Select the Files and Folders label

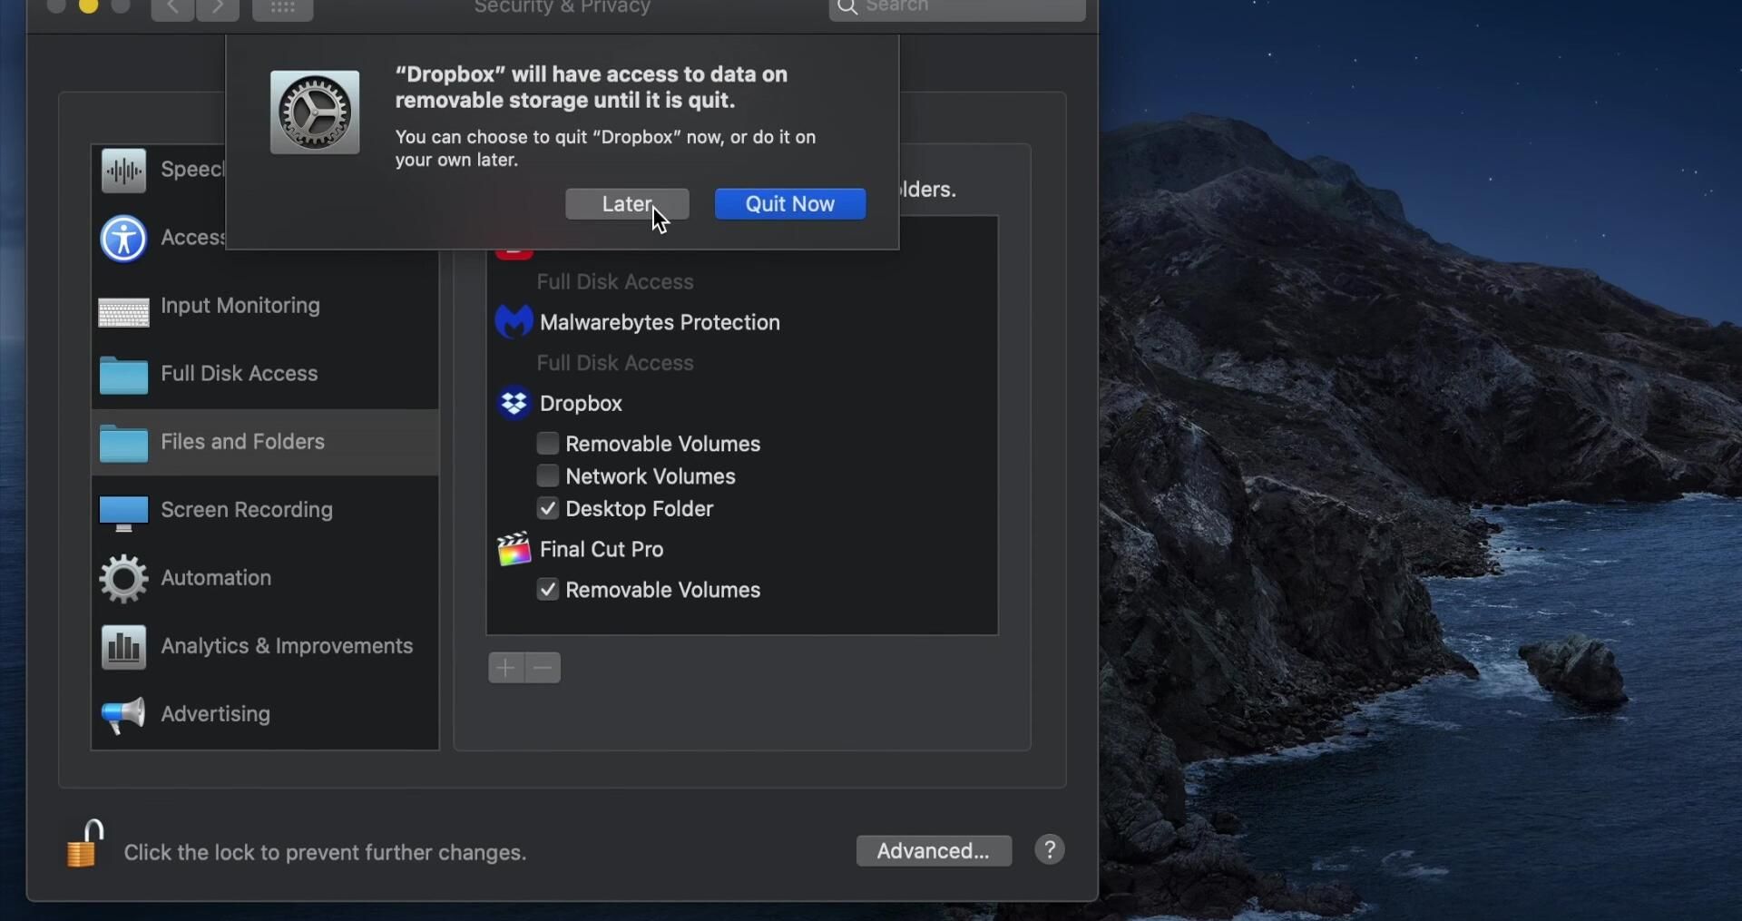(x=242, y=442)
